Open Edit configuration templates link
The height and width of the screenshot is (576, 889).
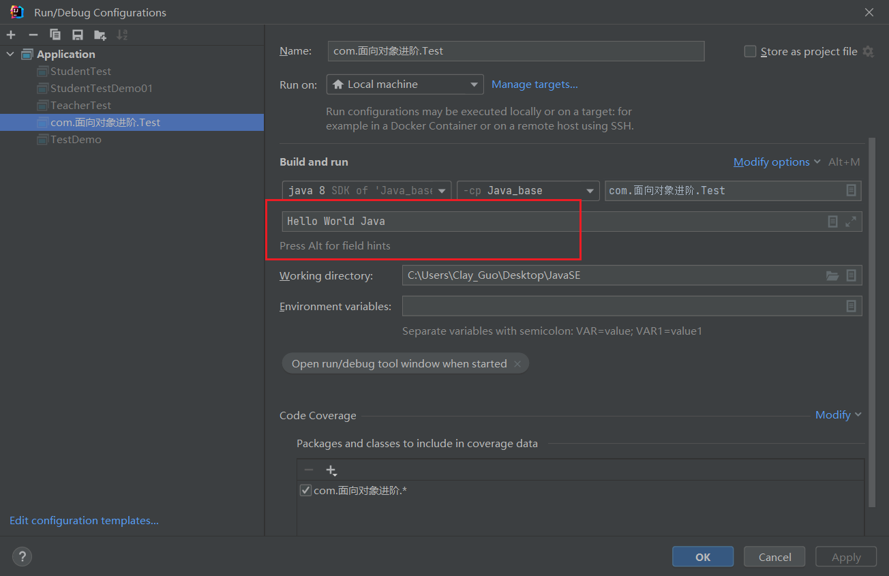84,521
